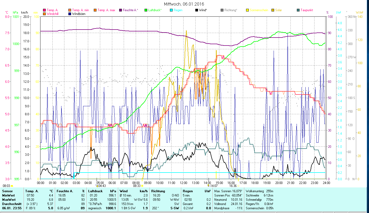Screen dimensions: 369x213
Task: Click the green Luftdruck* legend square
Action: point(146,10)
